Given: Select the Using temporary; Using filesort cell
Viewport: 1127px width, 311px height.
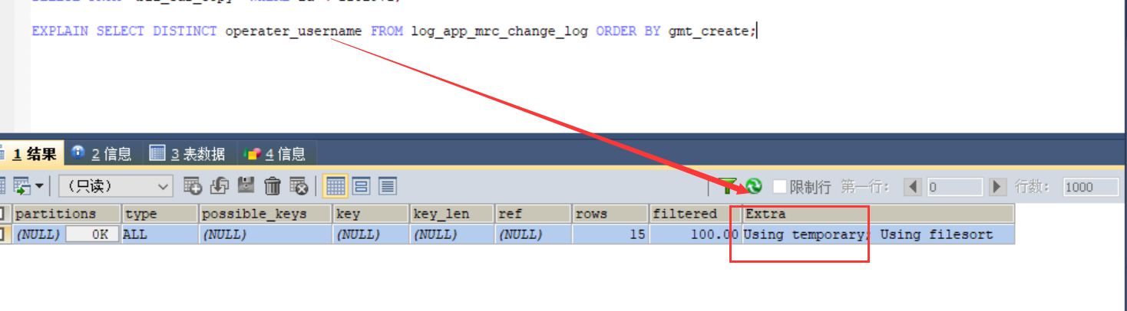Looking at the screenshot, I should coord(878,234).
